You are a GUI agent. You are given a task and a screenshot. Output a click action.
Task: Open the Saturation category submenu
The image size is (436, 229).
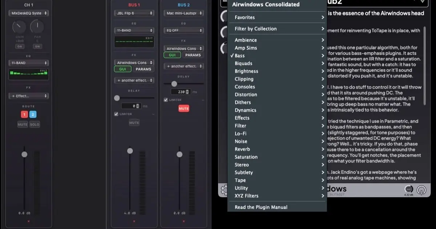point(277,157)
